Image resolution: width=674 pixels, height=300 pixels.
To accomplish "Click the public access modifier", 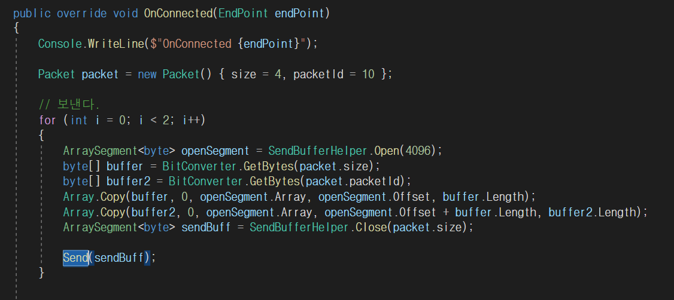I will click(32, 13).
